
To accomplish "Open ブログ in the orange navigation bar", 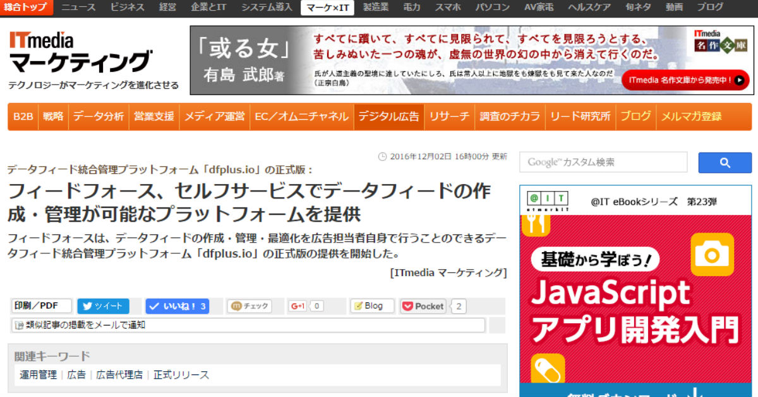I will click(x=635, y=117).
